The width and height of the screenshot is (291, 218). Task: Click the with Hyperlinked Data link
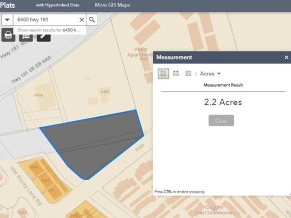click(x=58, y=5)
